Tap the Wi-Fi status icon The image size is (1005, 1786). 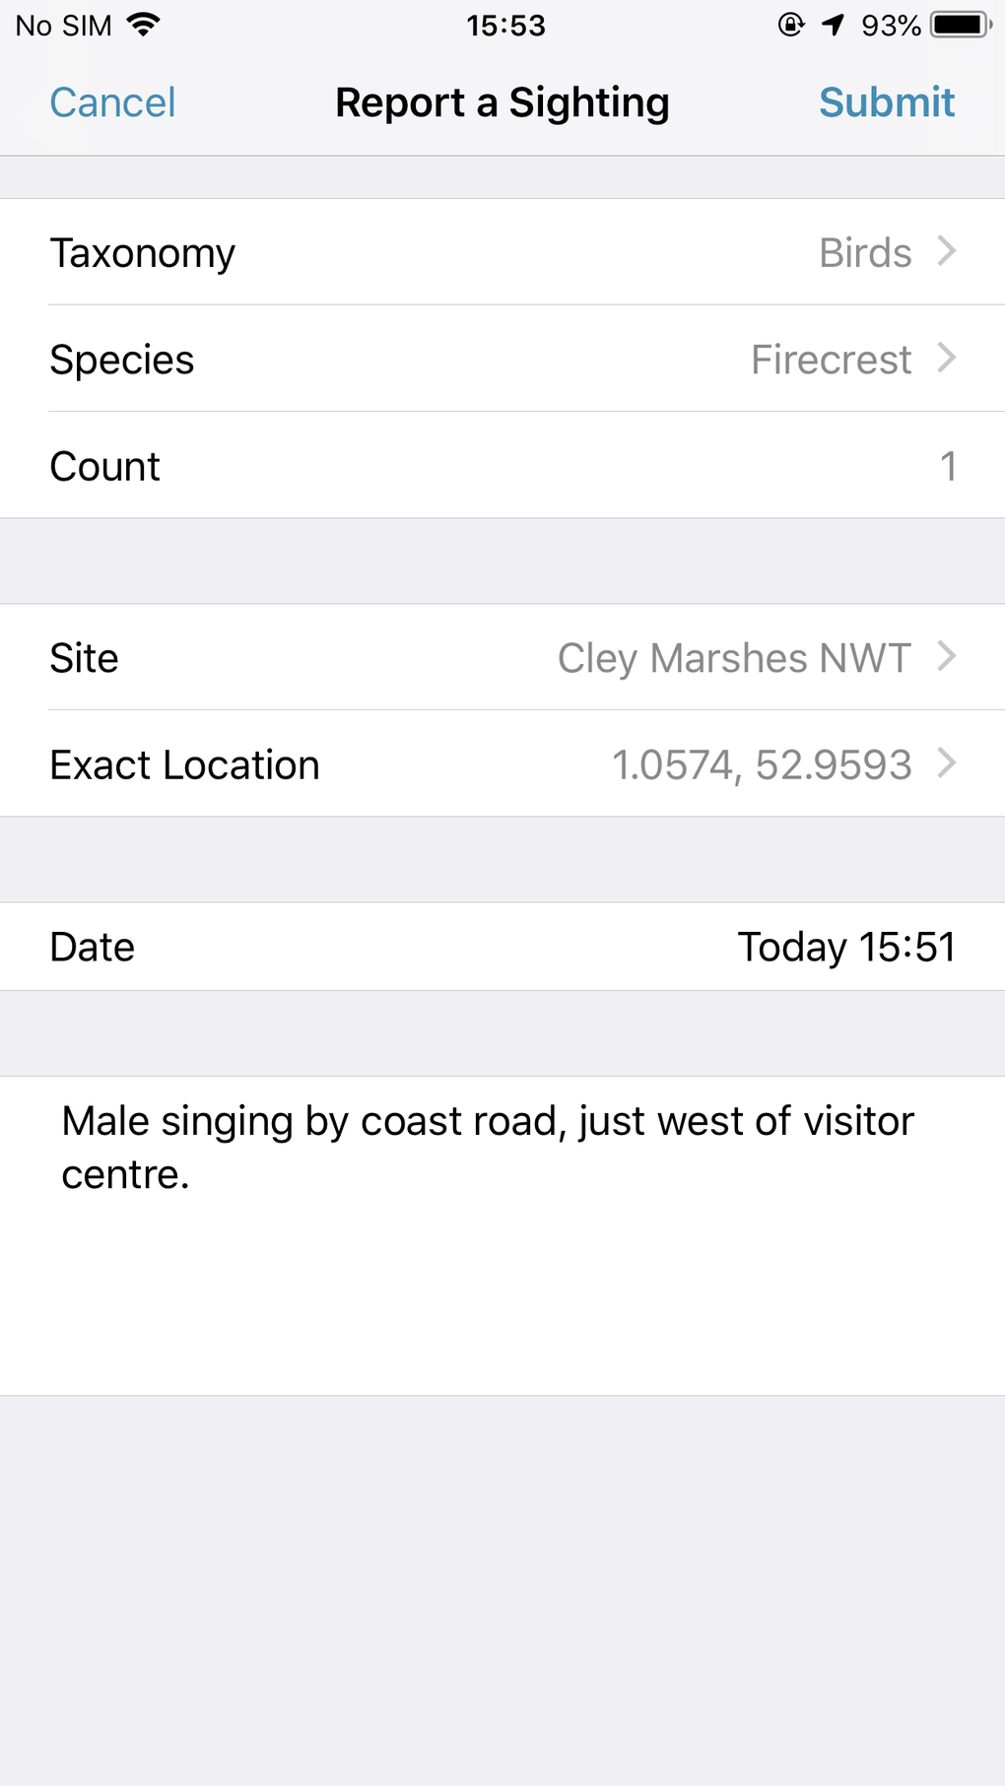click(x=144, y=25)
